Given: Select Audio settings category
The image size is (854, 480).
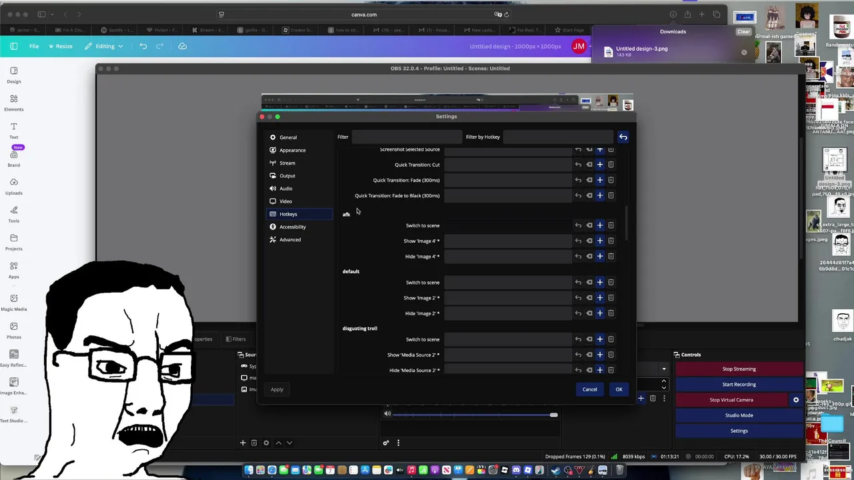Looking at the screenshot, I should [x=299, y=189].
